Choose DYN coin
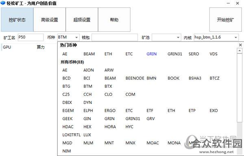 pos(87,102)
